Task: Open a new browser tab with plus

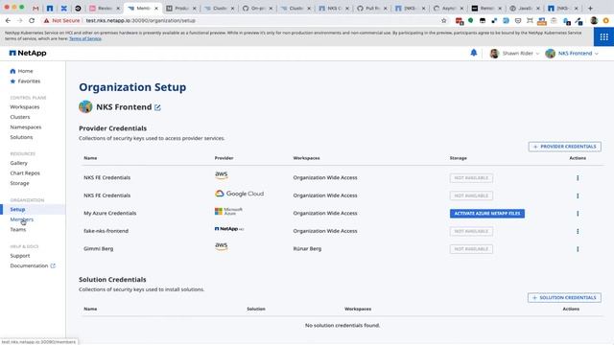Action: (590, 8)
